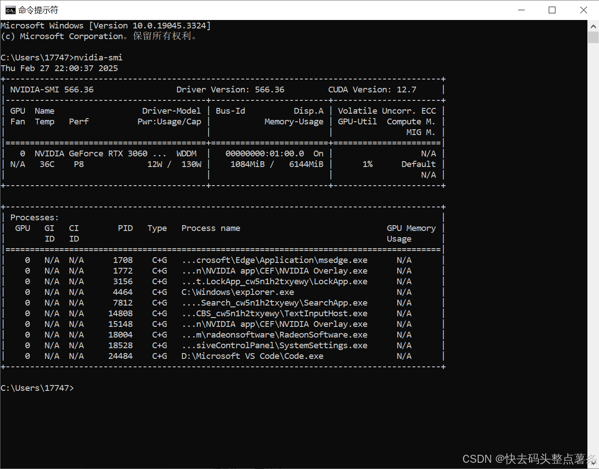Screen dimensions: 599x469
Task: Click the RadeonSoftware.exe process entry
Action: 274,334
